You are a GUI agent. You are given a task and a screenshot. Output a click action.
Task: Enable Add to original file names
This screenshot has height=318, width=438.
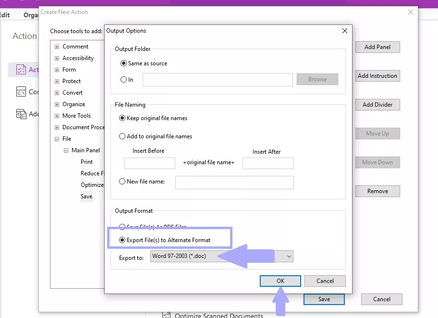click(122, 136)
